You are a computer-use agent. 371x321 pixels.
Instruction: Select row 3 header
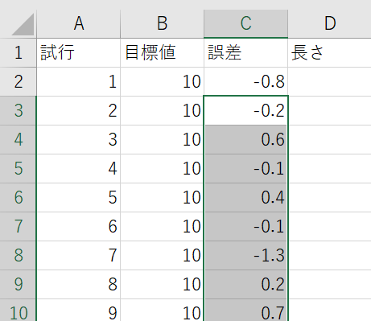[x=18, y=110]
